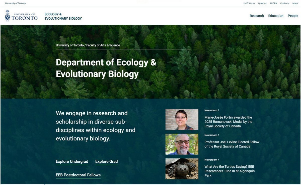Open the Contacts link
Screen dimensions: 301x185
285,3
